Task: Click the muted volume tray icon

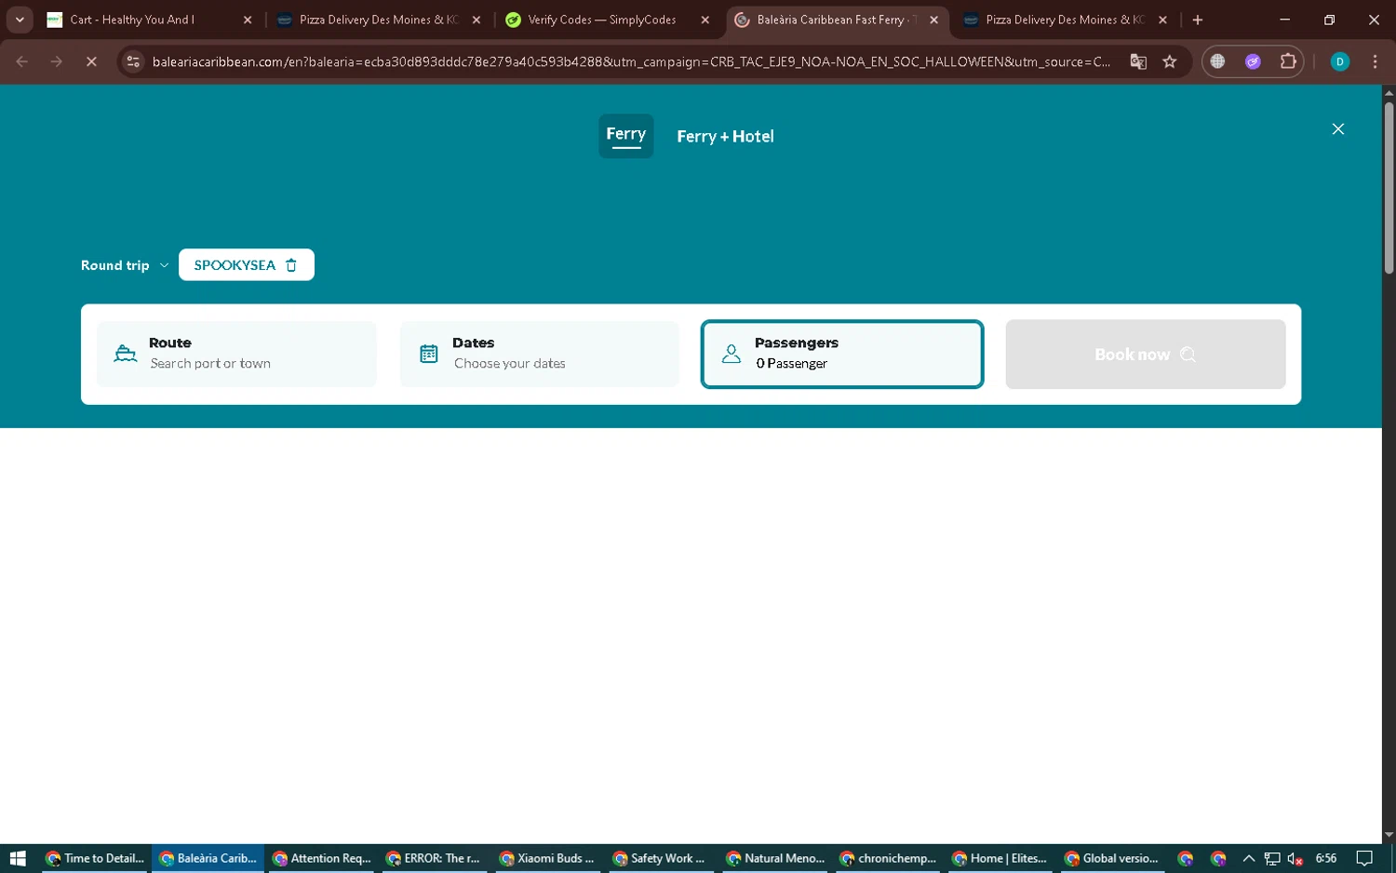Action: 1295,858
